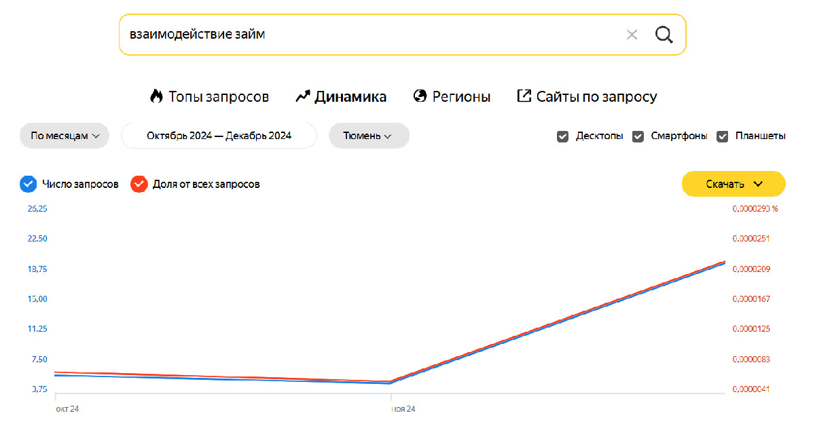Click the flame icon for top queries
This screenshot has height=426, width=815.
157,96
